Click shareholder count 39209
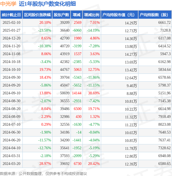The image size is (172, 176). coord(65,22)
